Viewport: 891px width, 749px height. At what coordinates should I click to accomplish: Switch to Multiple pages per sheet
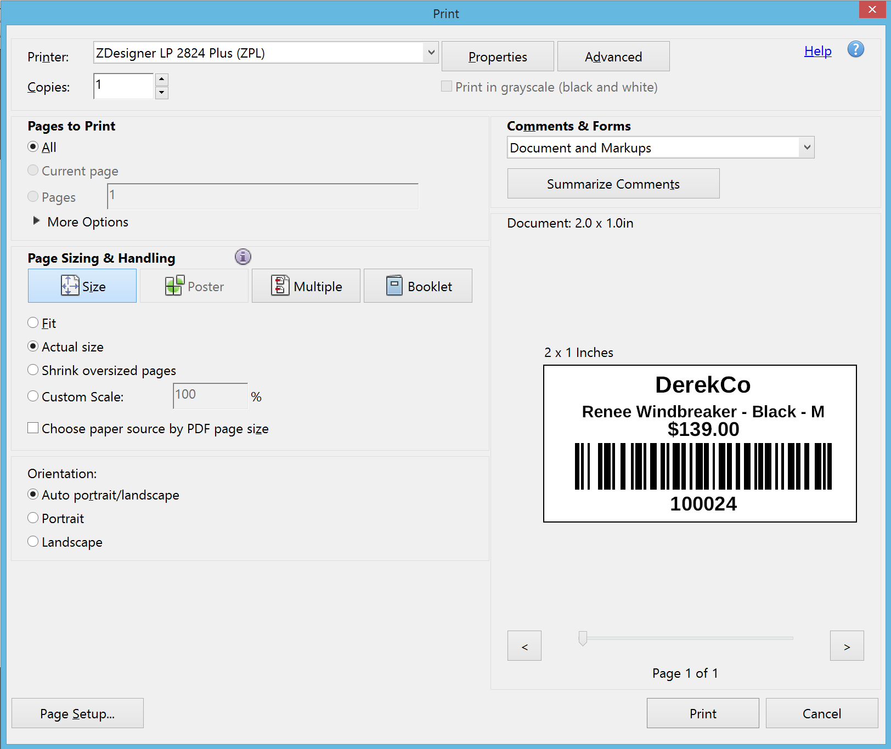pyautogui.click(x=306, y=286)
